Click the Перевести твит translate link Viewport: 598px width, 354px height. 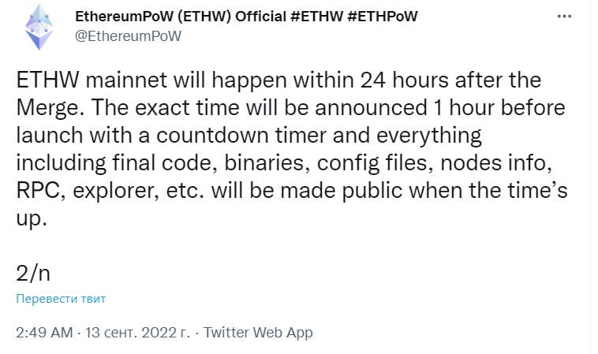click(x=61, y=299)
